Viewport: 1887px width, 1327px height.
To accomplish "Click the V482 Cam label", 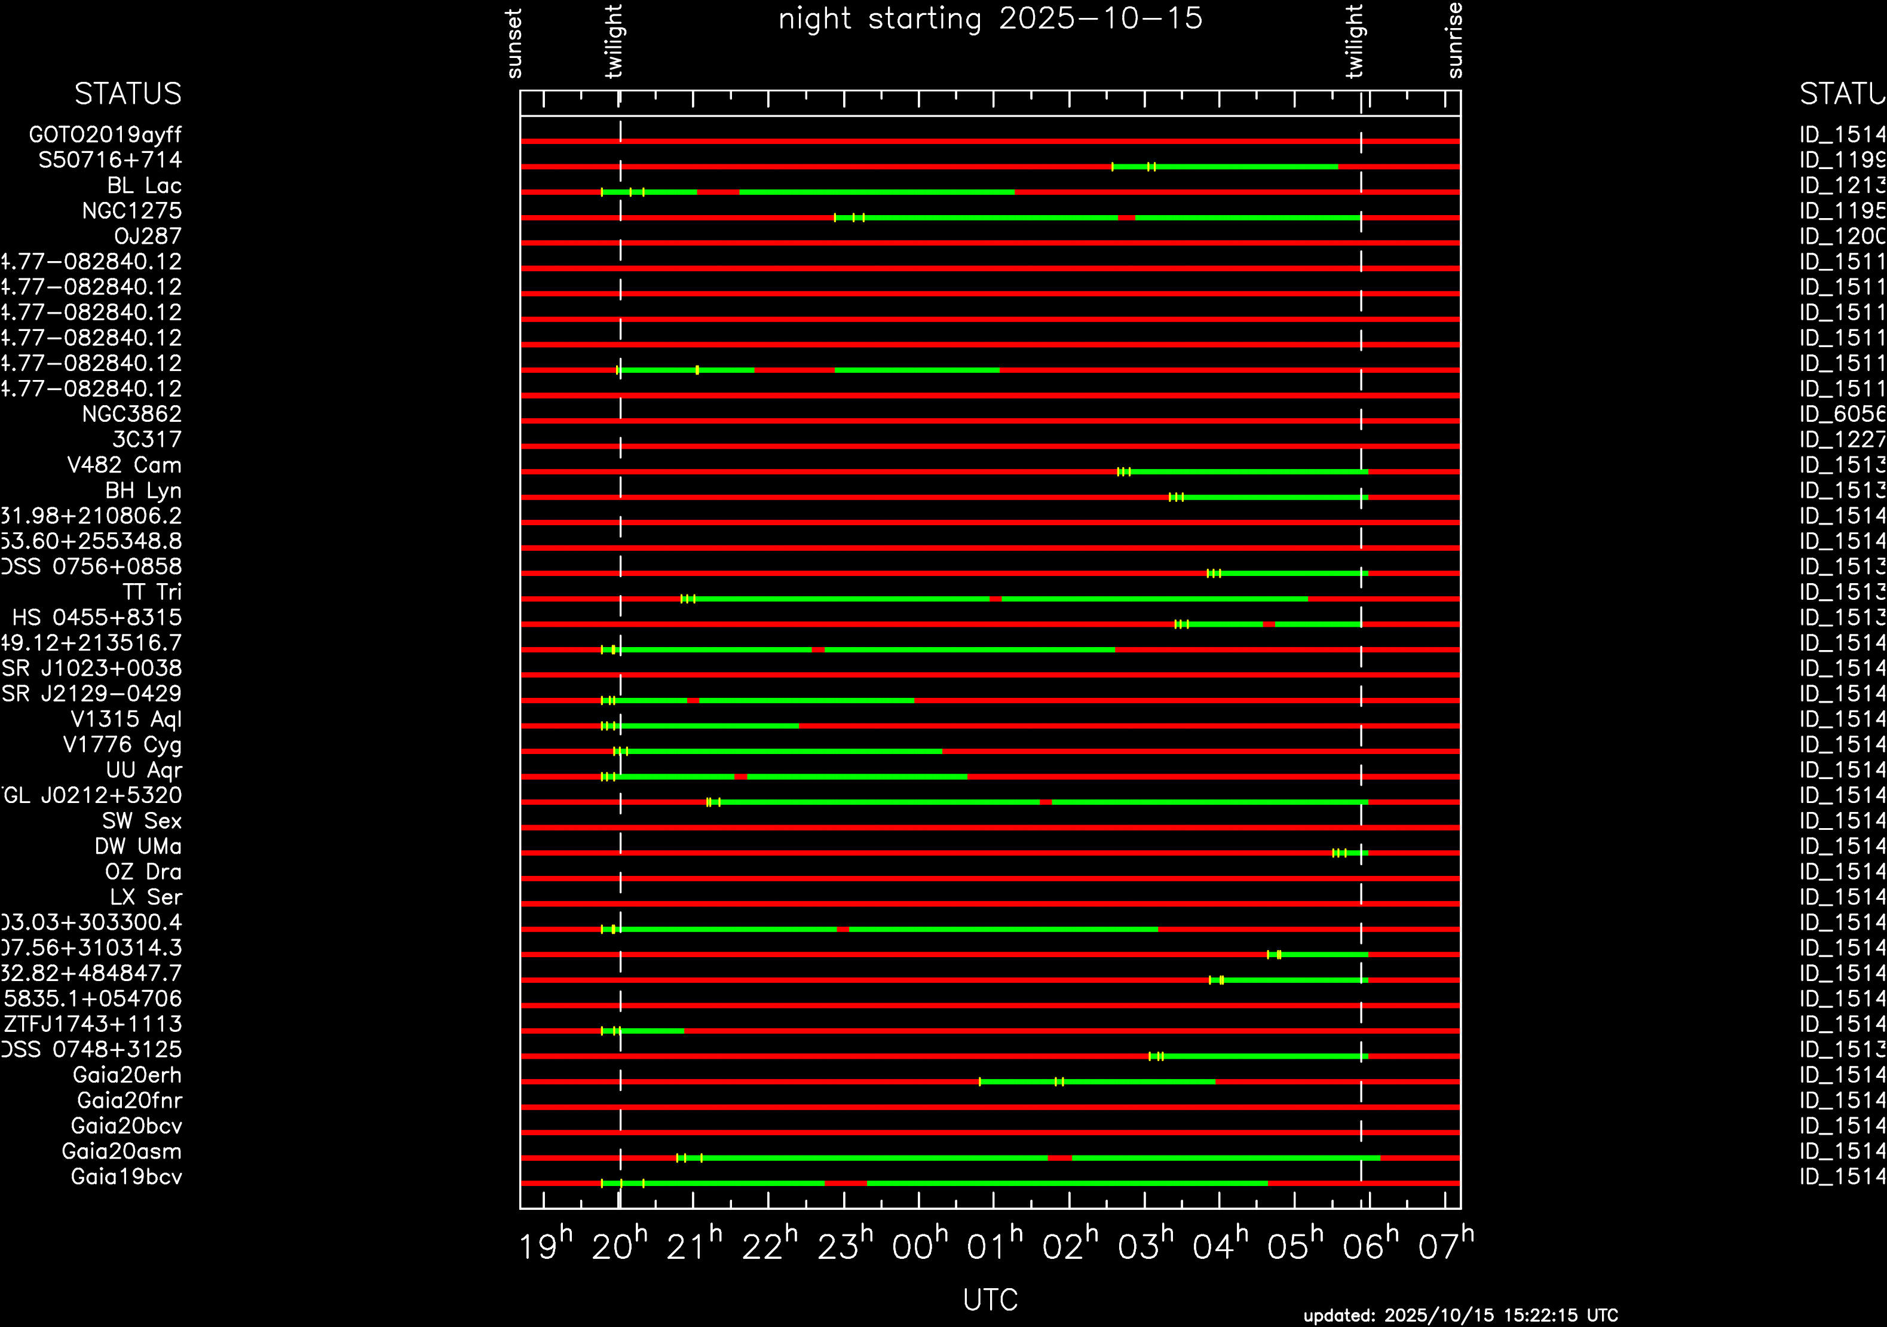I will 124,465.
